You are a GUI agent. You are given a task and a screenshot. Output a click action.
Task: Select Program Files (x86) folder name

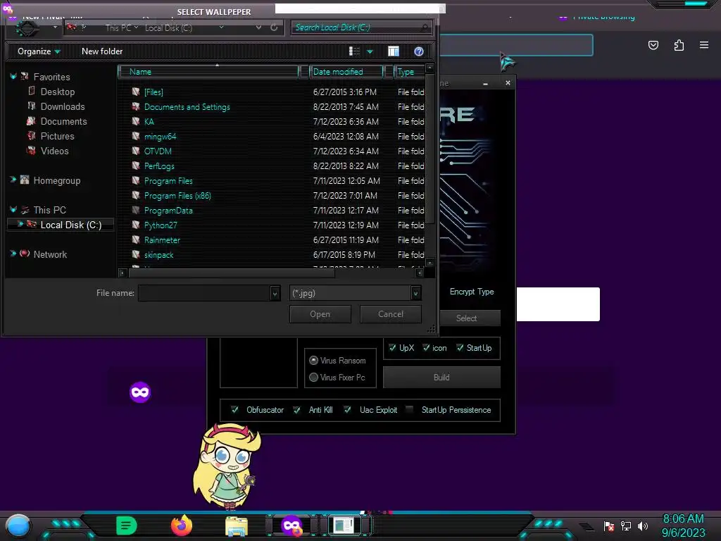click(177, 196)
